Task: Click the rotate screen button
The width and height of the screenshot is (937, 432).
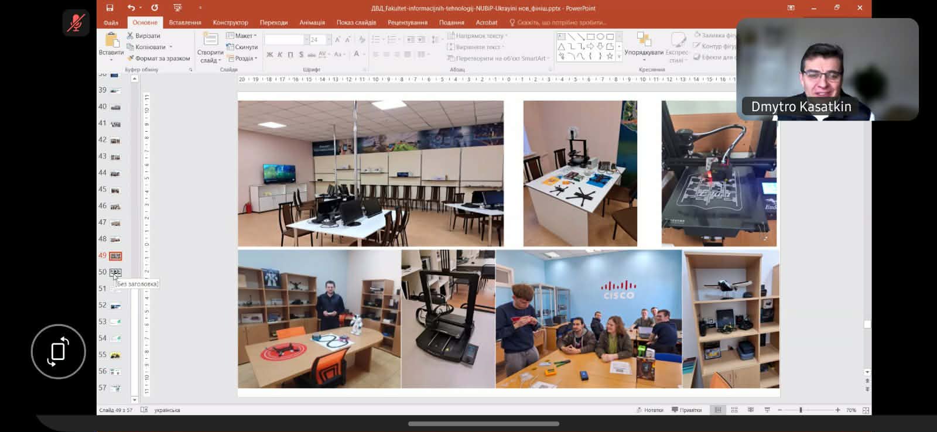Action: click(58, 351)
